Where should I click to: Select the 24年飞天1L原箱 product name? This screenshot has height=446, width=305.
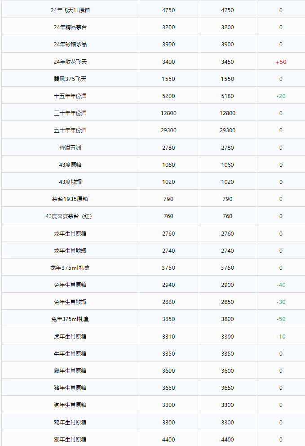point(70,10)
